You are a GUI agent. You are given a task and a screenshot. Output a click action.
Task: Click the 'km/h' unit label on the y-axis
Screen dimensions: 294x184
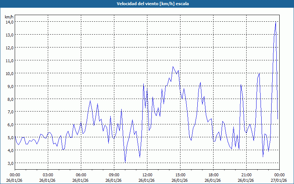(x=9, y=17)
